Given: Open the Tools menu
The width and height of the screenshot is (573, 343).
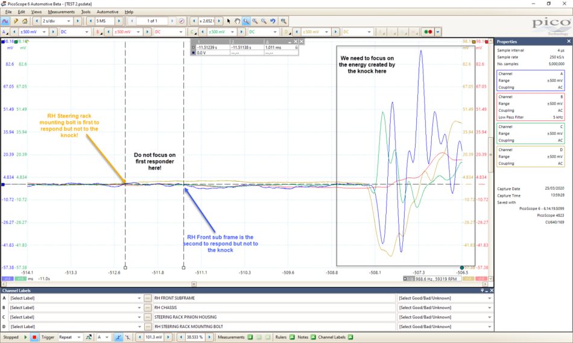Looking at the screenshot, I should [x=86, y=11].
